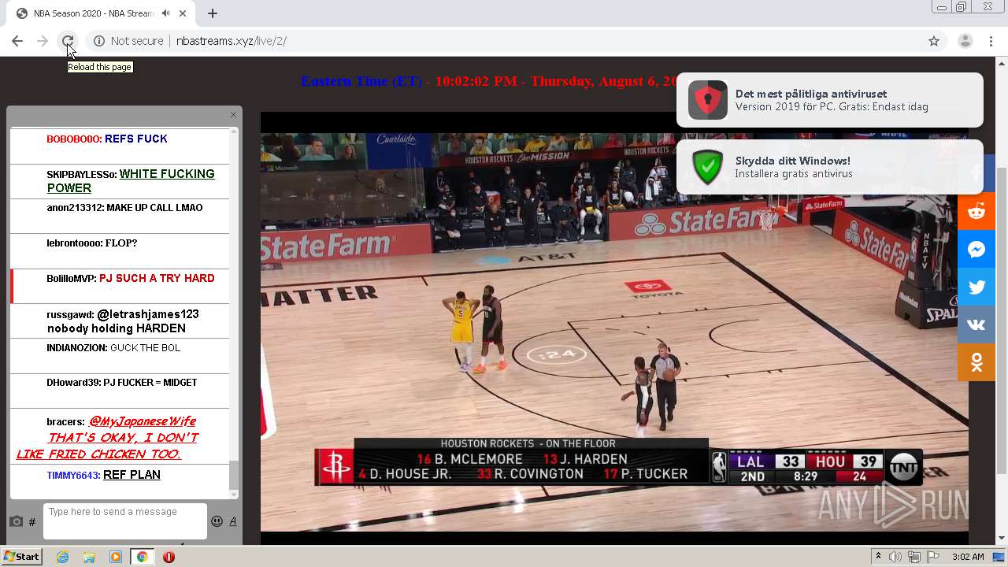The height and width of the screenshot is (567, 1008).
Task: Click username BOBOBO0O in chat
Action: click(74, 139)
